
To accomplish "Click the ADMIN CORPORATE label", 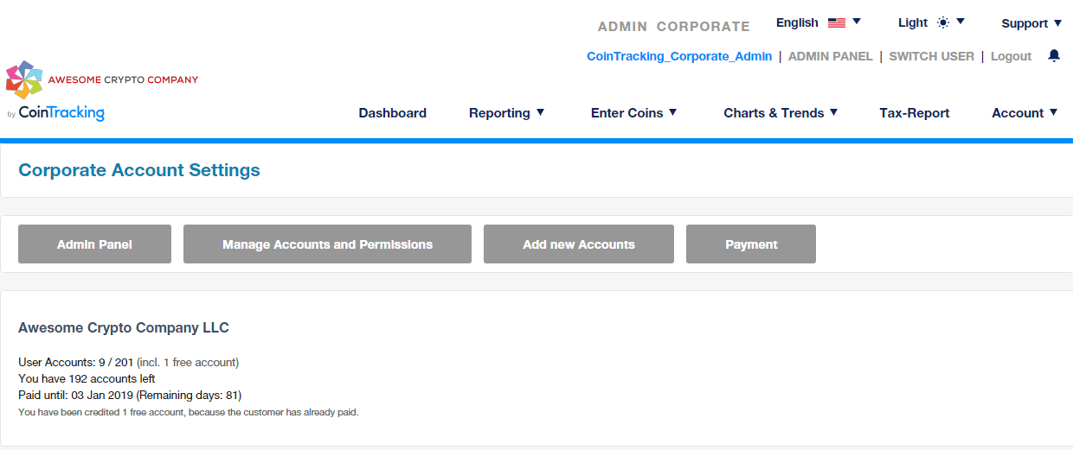I will point(674,27).
